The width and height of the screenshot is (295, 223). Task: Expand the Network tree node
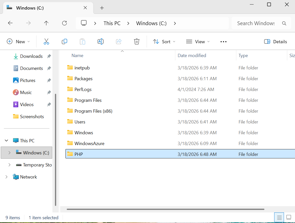pyautogui.click(x=7, y=177)
